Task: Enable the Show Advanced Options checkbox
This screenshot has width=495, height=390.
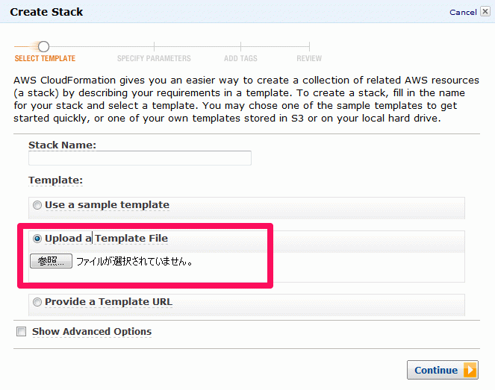Action: (21, 332)
